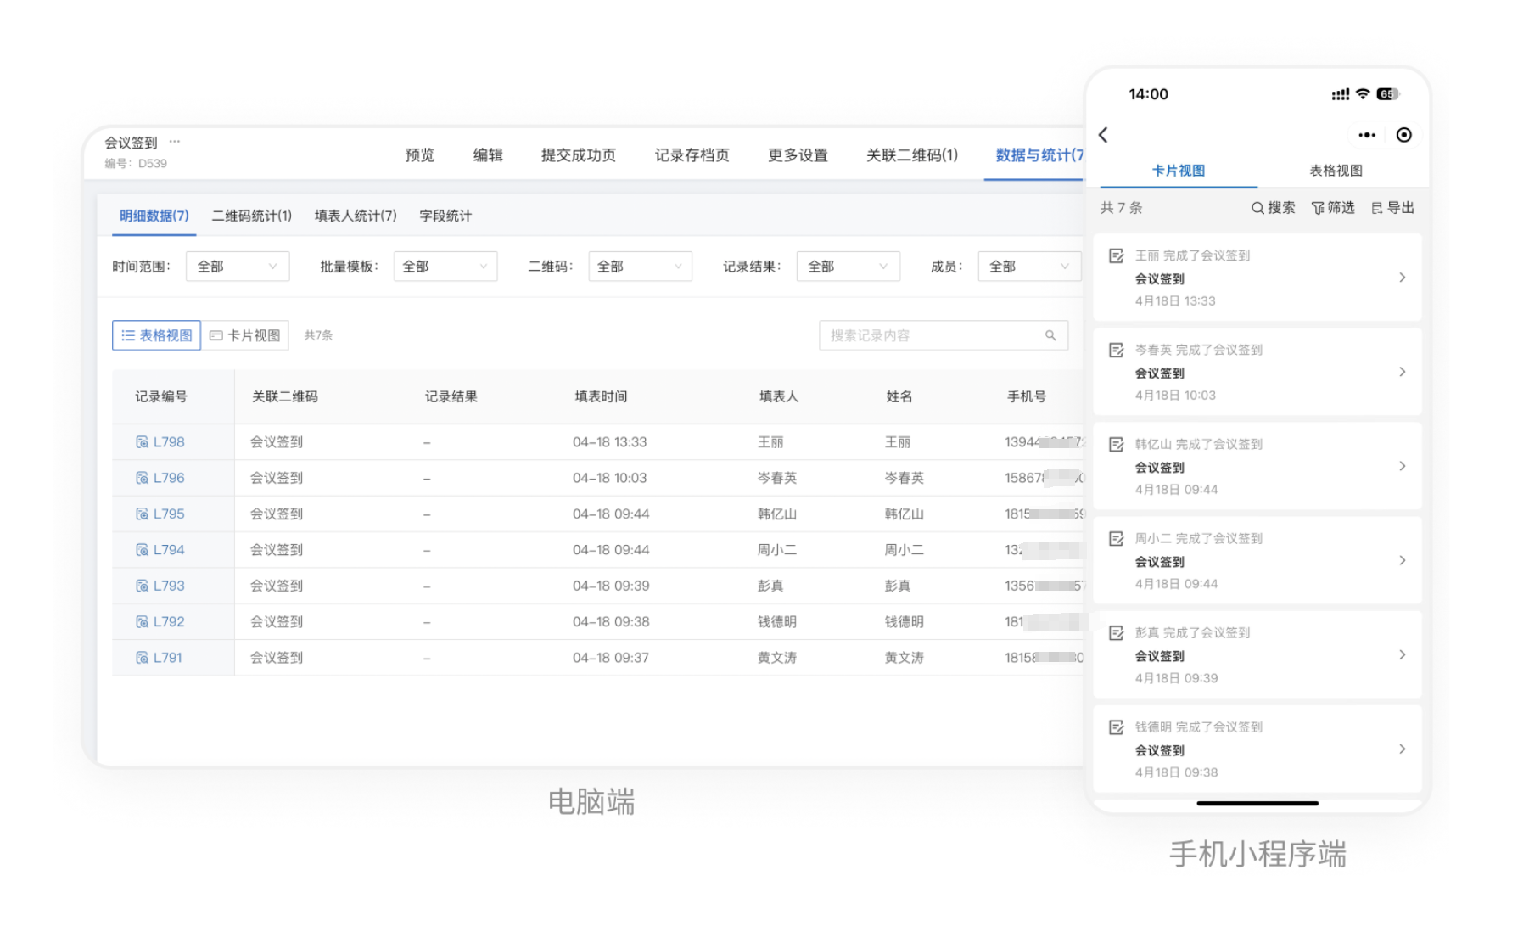Select the 明细数据(7) sub-tab
Image resolution: width=1529 pixels, height=926 pixels.
point(154,216)
